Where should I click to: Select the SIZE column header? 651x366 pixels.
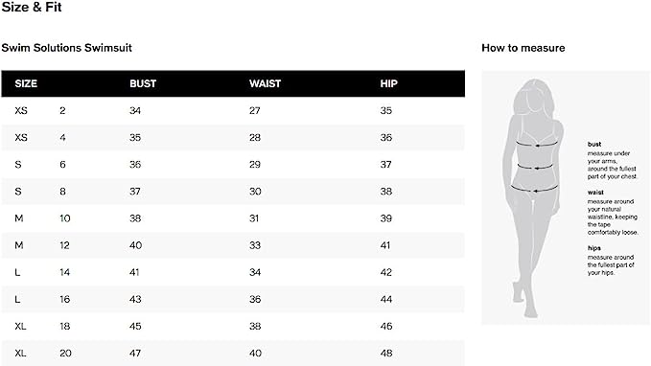26,83
